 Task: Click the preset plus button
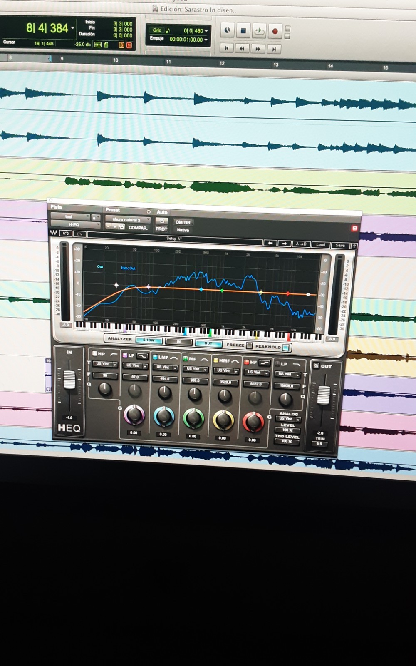115,226
